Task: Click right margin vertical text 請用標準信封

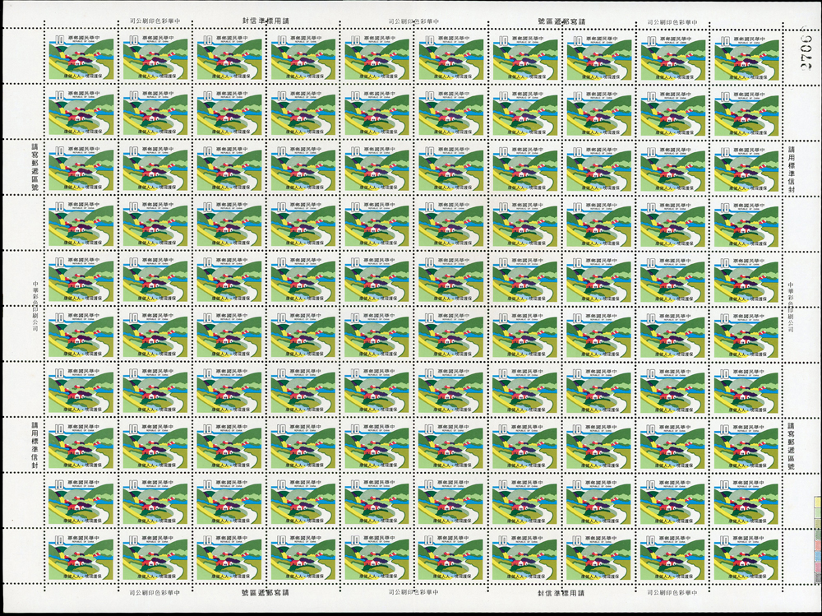Action: [792, 167]
